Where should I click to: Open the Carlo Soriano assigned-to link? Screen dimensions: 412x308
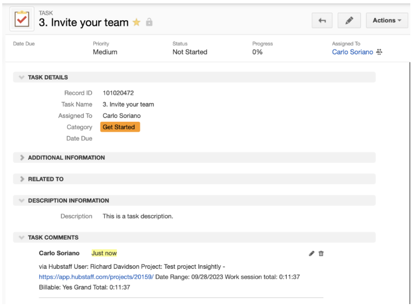(x=352, y=52)
